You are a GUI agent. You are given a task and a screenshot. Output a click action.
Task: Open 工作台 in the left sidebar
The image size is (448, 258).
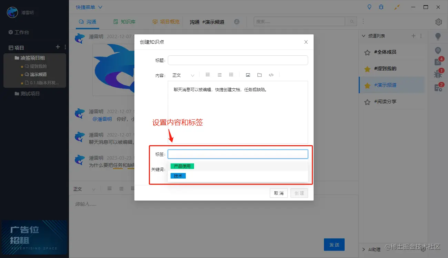(x=19, y=32)
